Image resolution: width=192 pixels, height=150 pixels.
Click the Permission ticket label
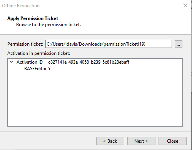click(x=25, y=44)
